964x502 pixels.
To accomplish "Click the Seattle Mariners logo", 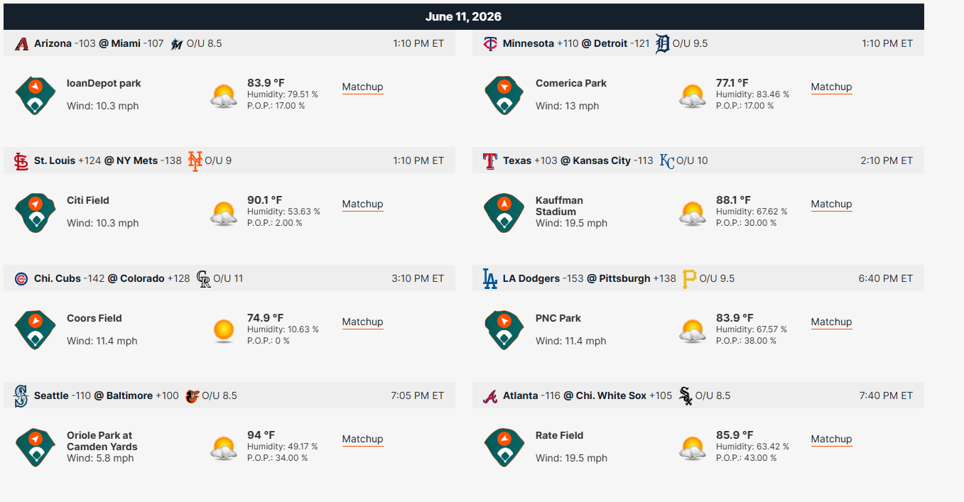I will click(21, 396).
